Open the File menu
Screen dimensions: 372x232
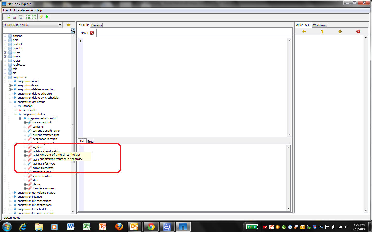pyautogui.click(x=5, y=10)
